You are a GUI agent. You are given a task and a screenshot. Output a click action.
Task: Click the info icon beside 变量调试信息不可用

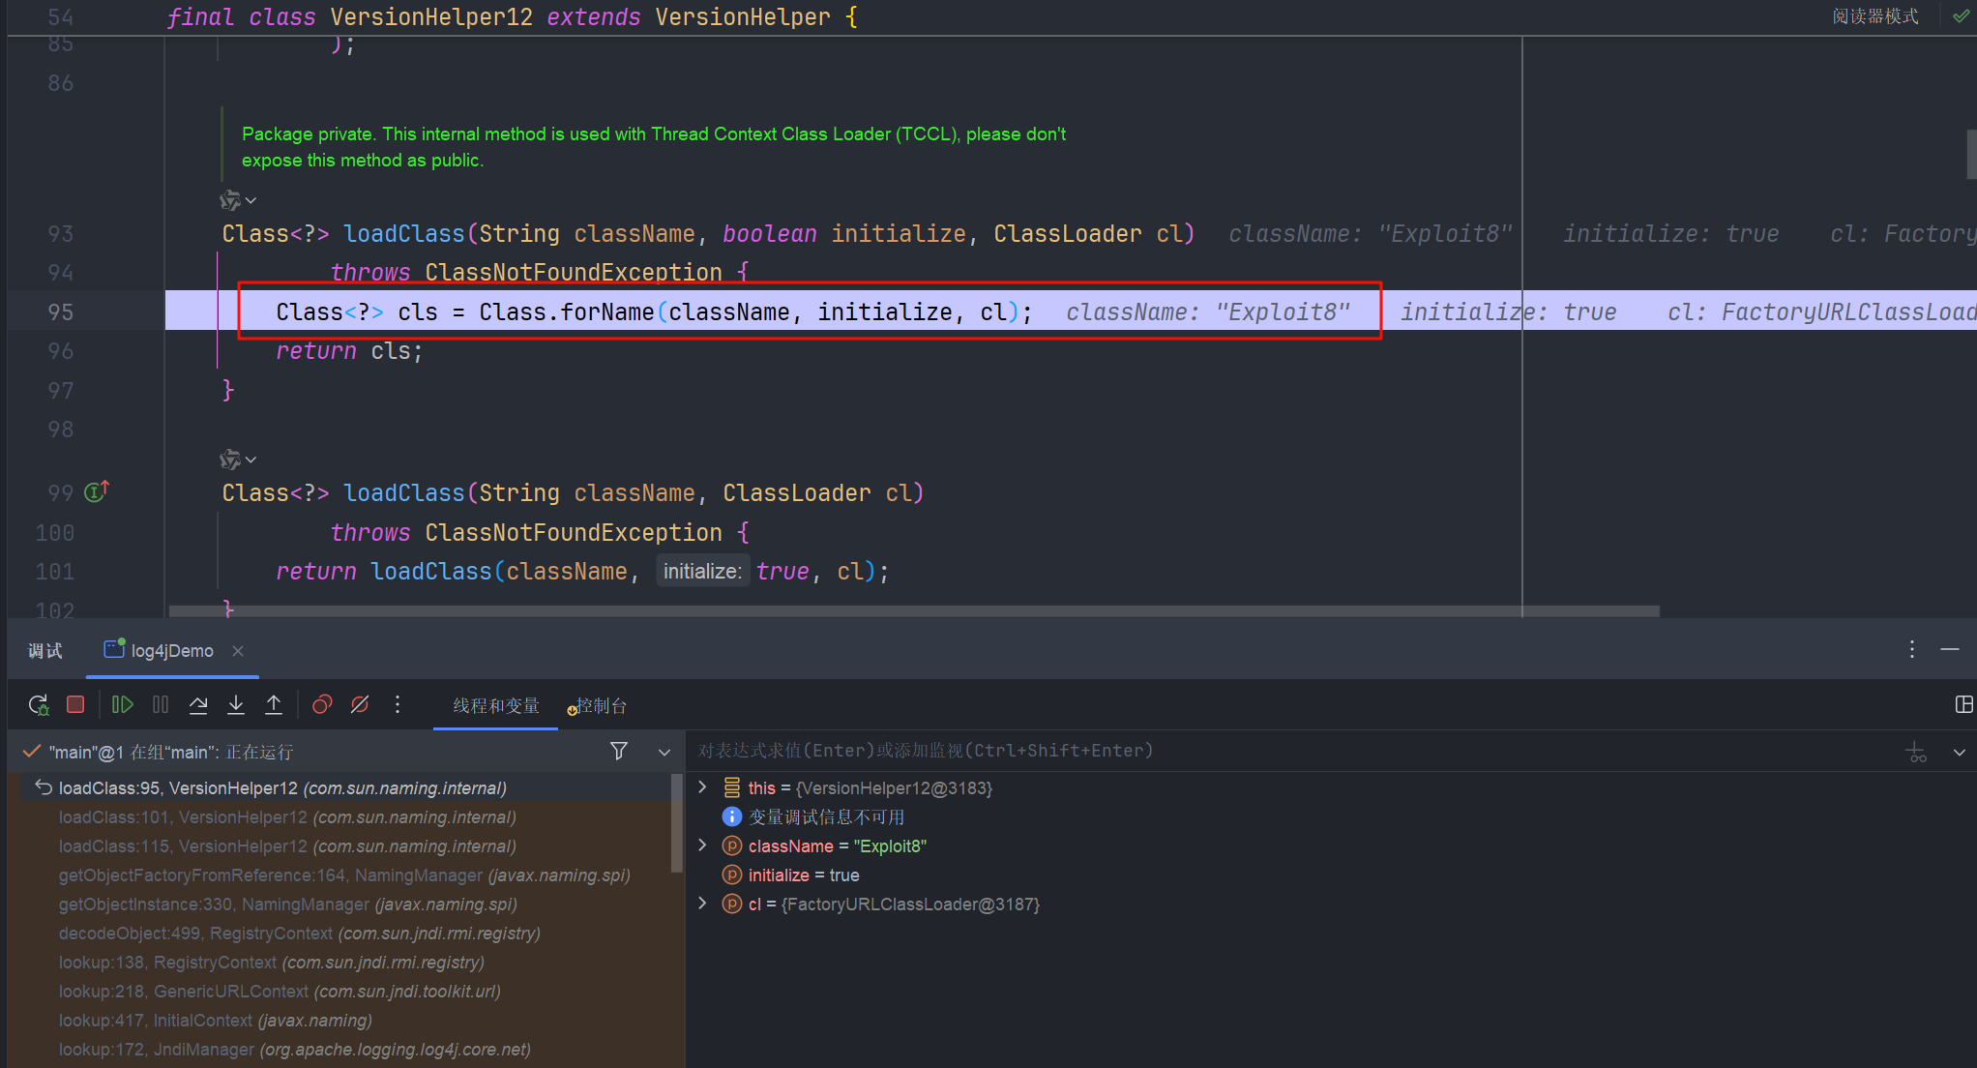click(x=732, y=816)
